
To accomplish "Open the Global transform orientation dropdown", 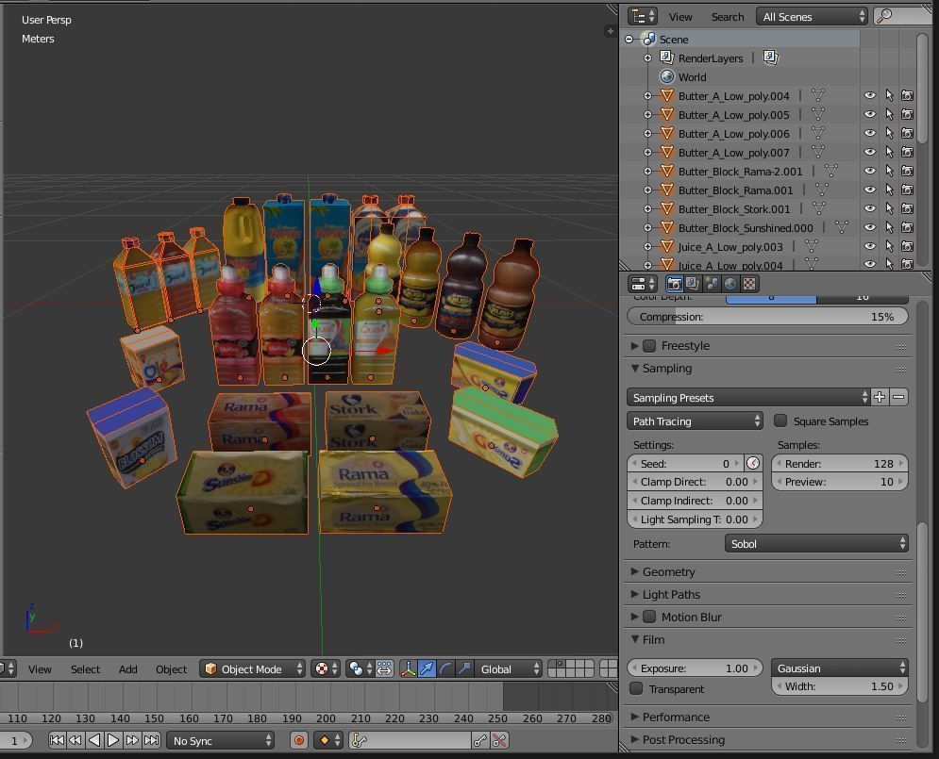I will [x=508, y=668].
